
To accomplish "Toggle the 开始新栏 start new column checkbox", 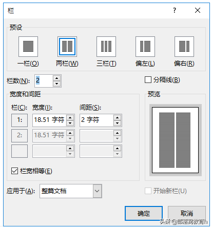I will (148, 191).
